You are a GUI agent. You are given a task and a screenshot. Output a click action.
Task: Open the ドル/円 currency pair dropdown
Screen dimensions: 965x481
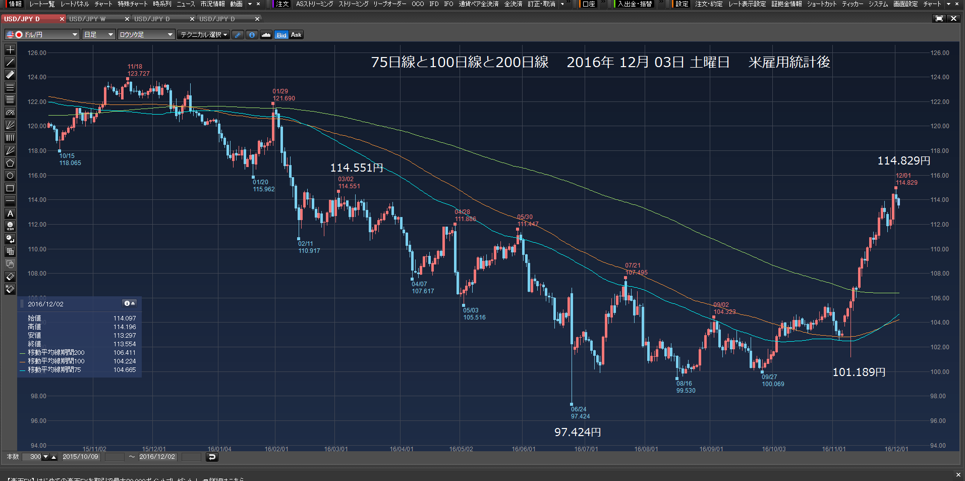42,35
